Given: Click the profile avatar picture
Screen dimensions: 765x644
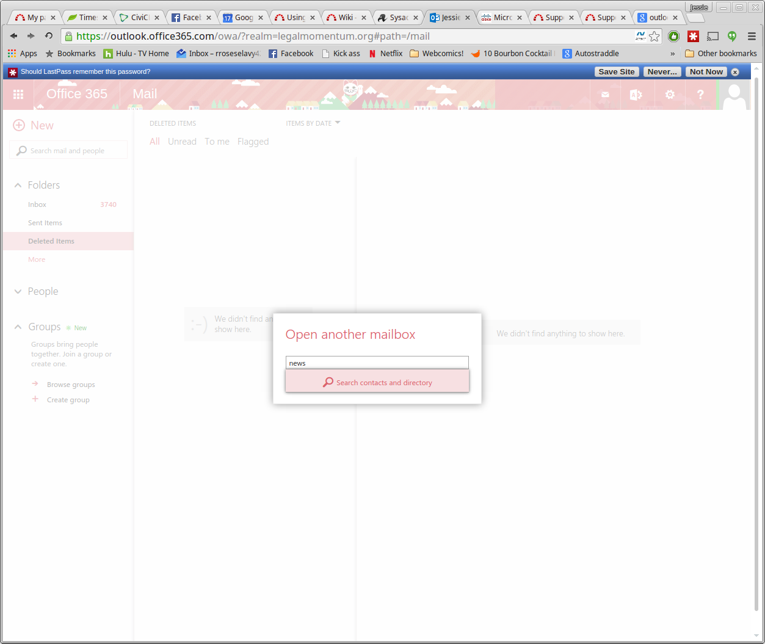Looking at the screenshot, I should pos(734,95).
